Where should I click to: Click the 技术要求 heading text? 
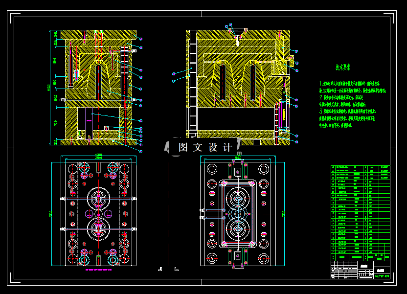[343, 68]
